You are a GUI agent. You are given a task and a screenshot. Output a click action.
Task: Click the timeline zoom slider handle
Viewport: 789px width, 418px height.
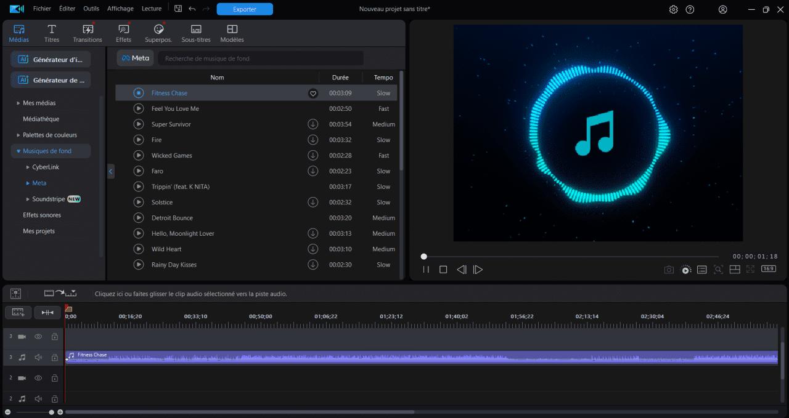coord(52,412)
